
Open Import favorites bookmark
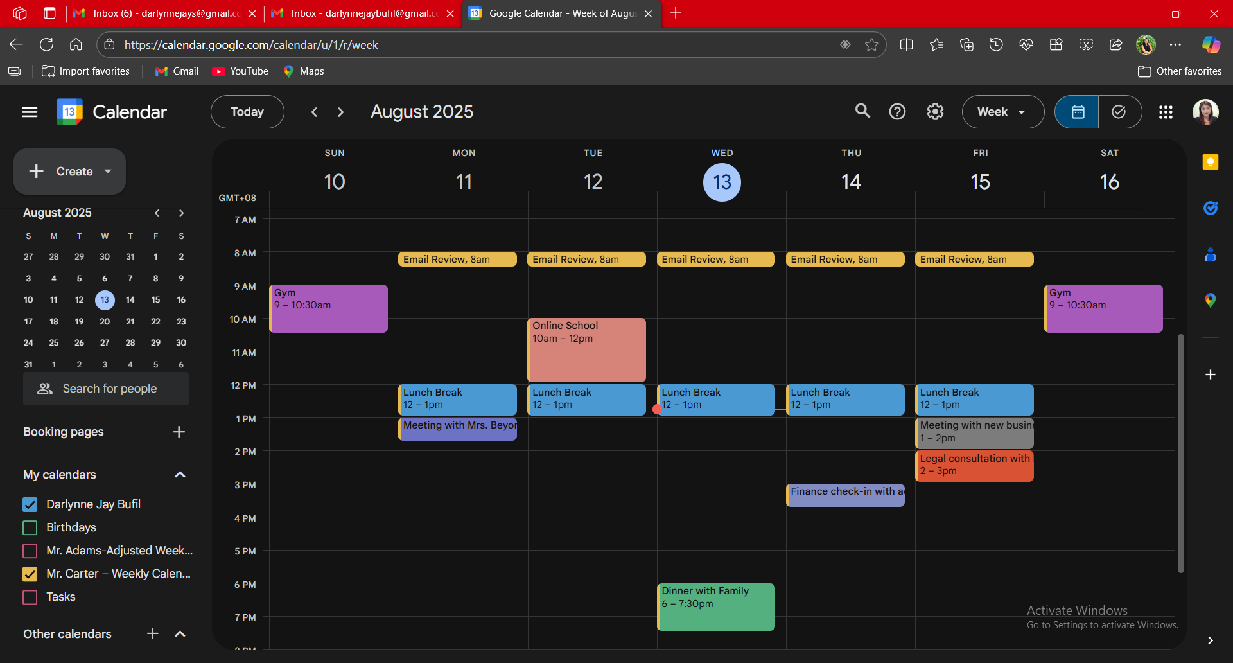pos(85,71)
